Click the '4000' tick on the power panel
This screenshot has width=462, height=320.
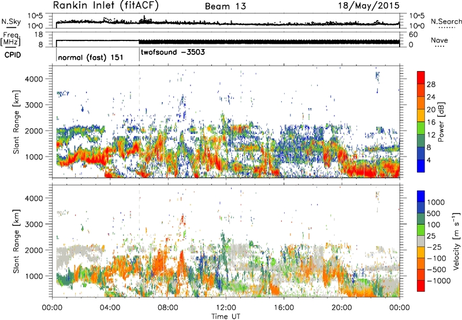click(33, 79)
